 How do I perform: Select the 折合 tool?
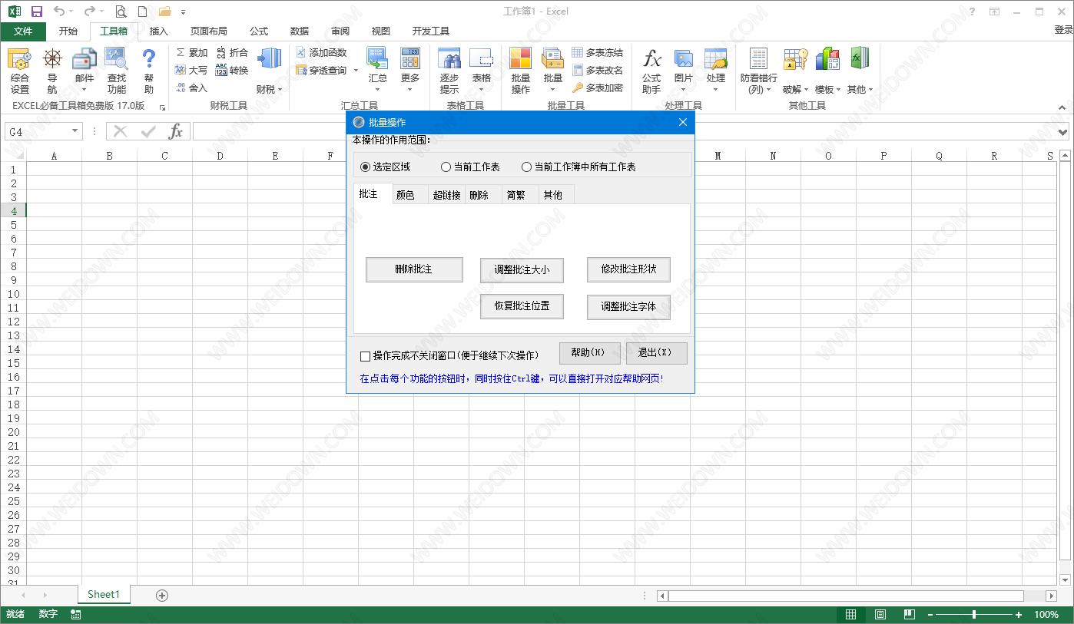pyautogui.click(x=232, y=52)
